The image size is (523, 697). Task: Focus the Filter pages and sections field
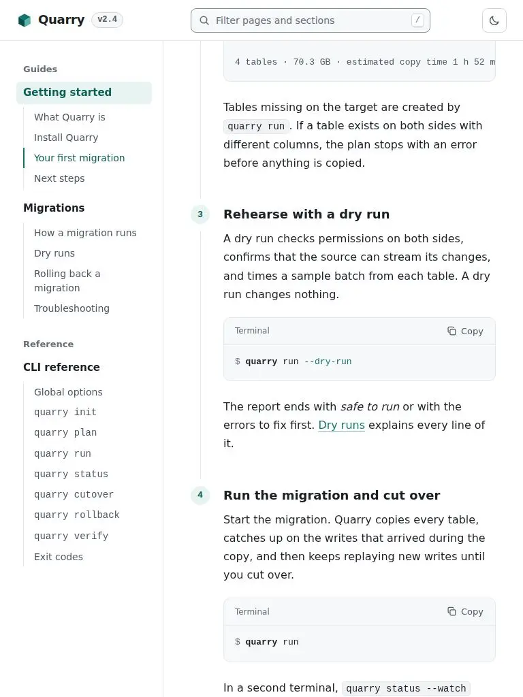point(311,20)
